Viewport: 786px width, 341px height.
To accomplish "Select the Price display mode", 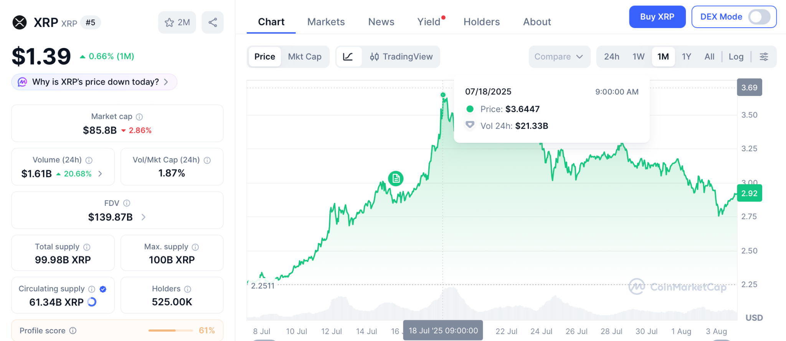I will 264,56.
